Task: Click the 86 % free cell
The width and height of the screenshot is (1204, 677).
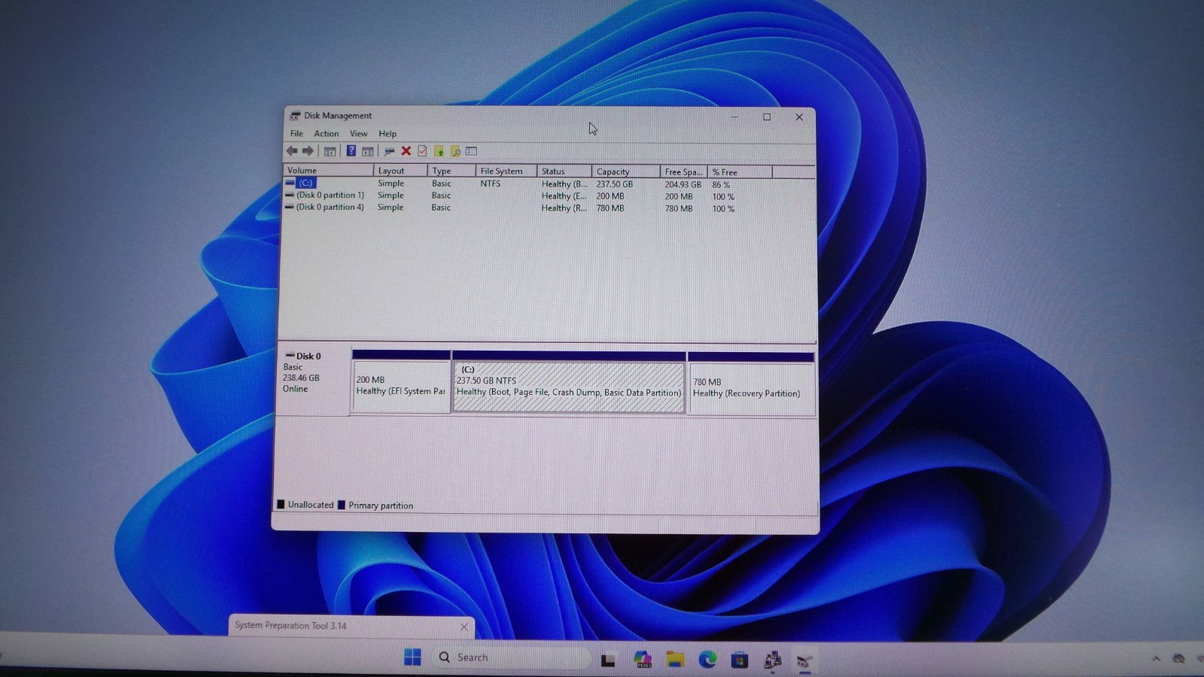Action: [721, 185]
